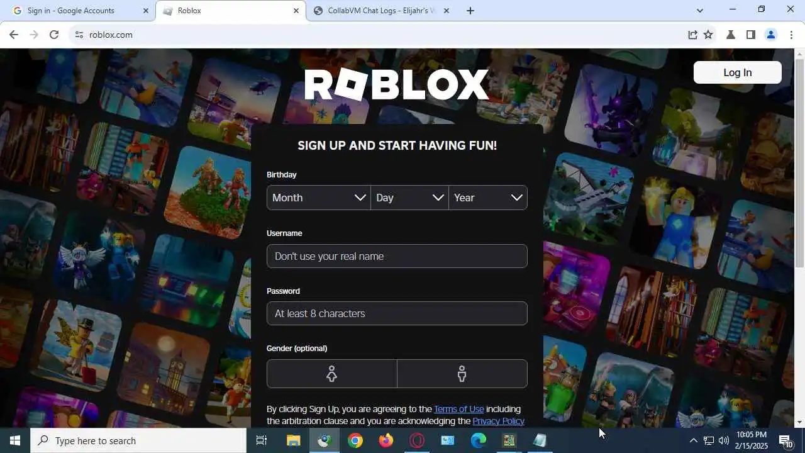Open the tab search chevron
805x453 pixels.
pos(700,11)
